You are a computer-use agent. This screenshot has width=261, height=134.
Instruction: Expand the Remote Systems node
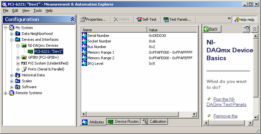pyautogui.click(x=6, y=93)
